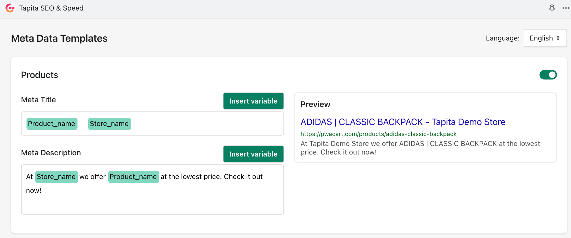Click the pwacart.com preview URL
The image size is (571, 238).
378,134
